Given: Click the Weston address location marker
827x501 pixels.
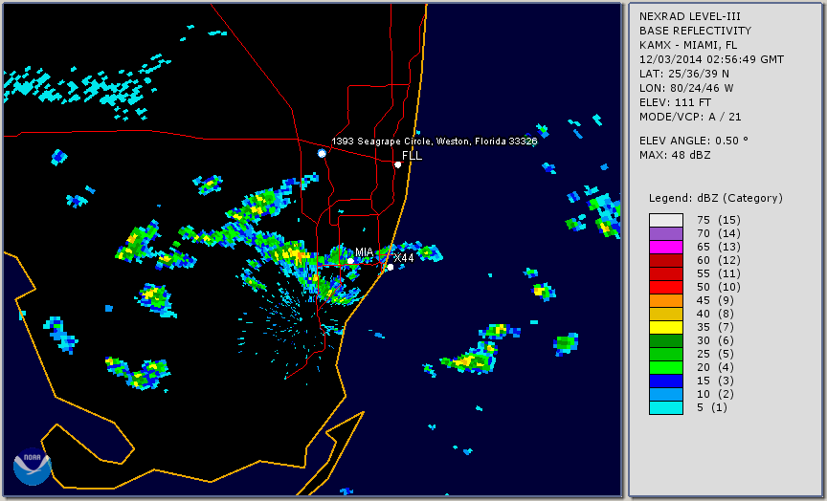Looking at the screenshot, I should (322, 153).
